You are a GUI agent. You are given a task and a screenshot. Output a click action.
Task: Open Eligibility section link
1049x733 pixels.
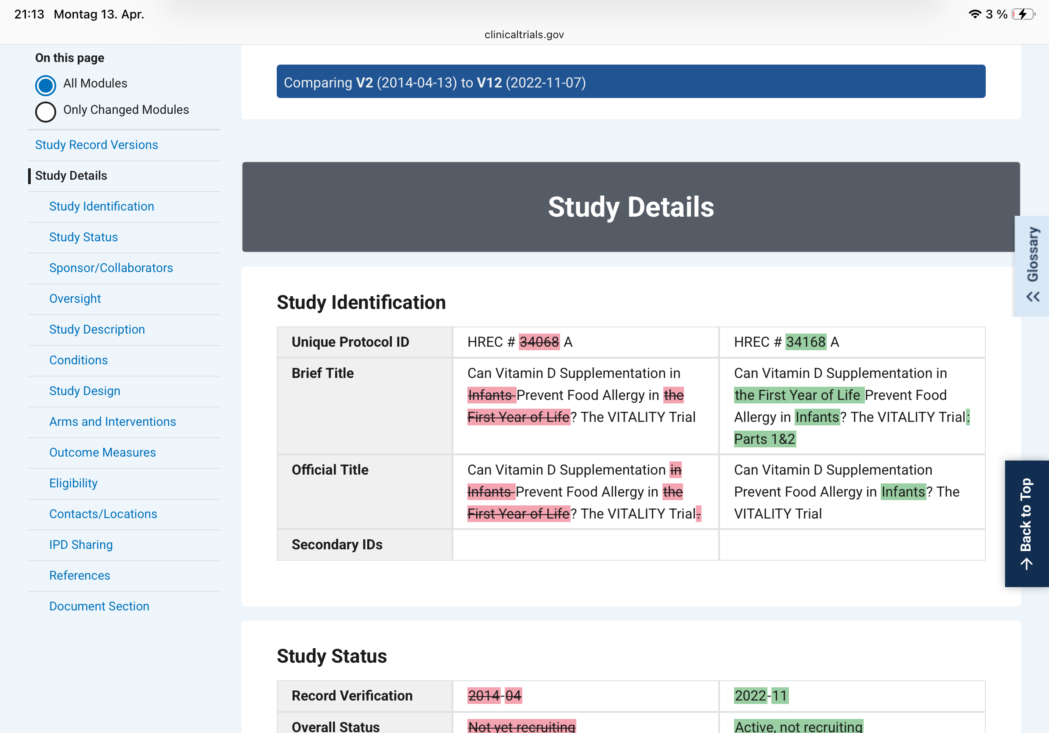tap(73, 483)
